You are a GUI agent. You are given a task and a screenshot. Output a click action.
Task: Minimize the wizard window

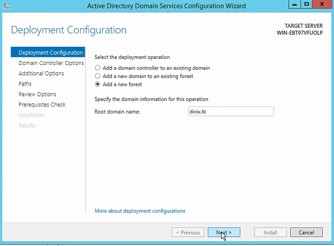coord(295,4)
